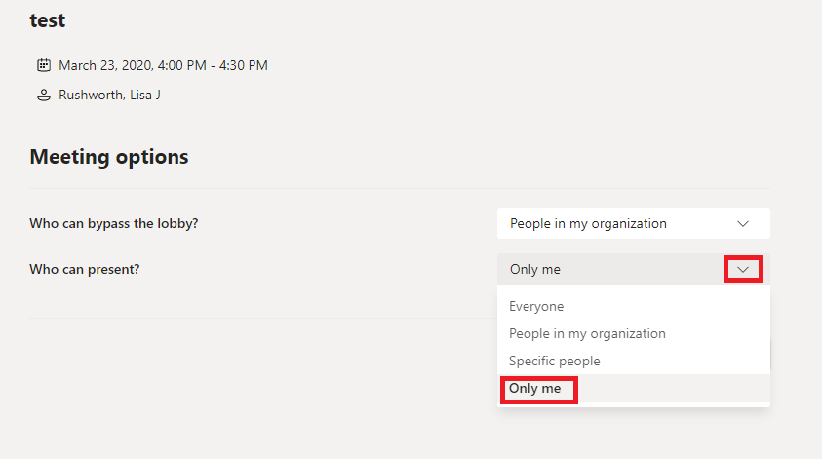The height and width of the screenshot is (459, 822).
Task: Click the '4:30 PM' end time
Action: pos(243,65)
